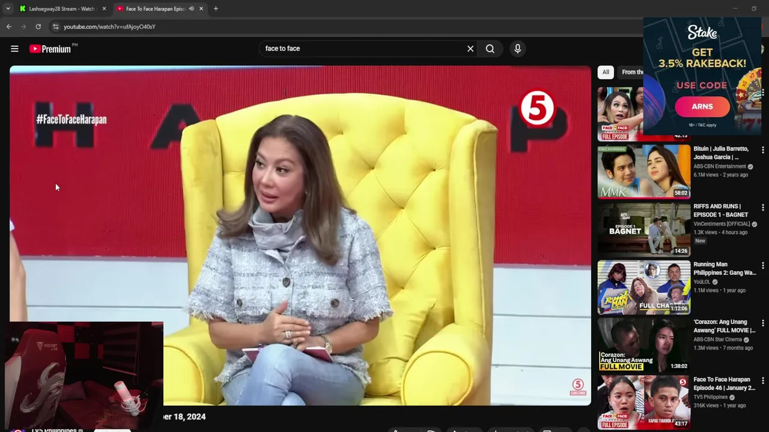The height and width of the screenshot is (432, 769).
Task: Click the Stake logo in the ad overlay
Action: pyautogui.click(x=702, y=33)
